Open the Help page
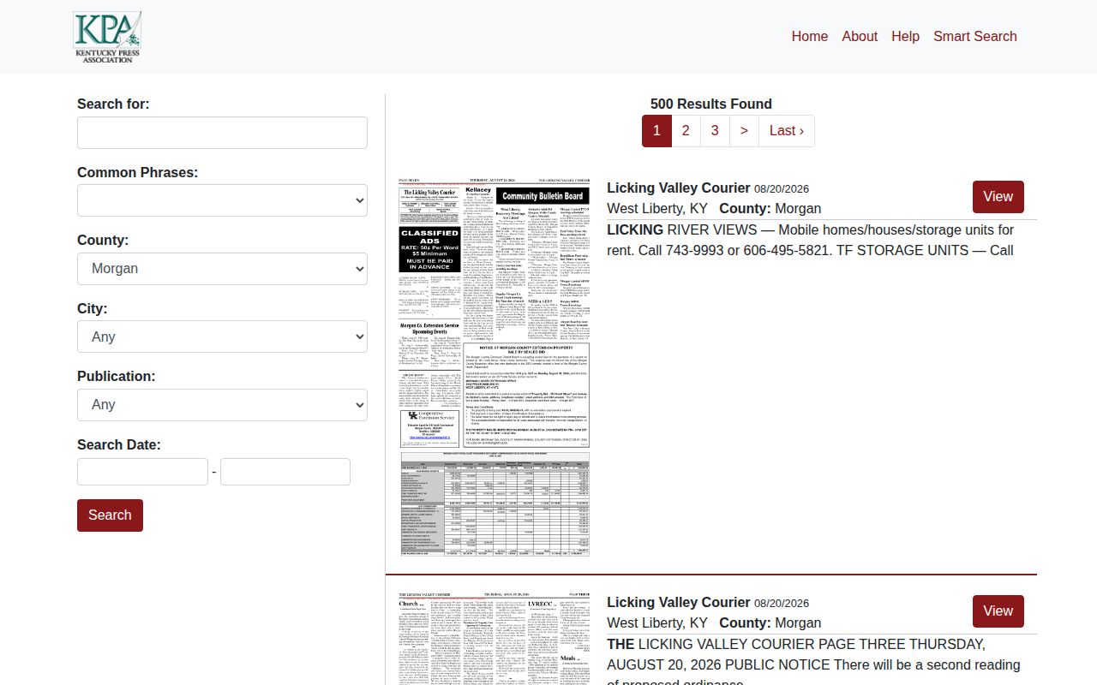Image resolution: width=1097 pixels, height=685 pixels. pyautogui.click(x=905, y=36)
